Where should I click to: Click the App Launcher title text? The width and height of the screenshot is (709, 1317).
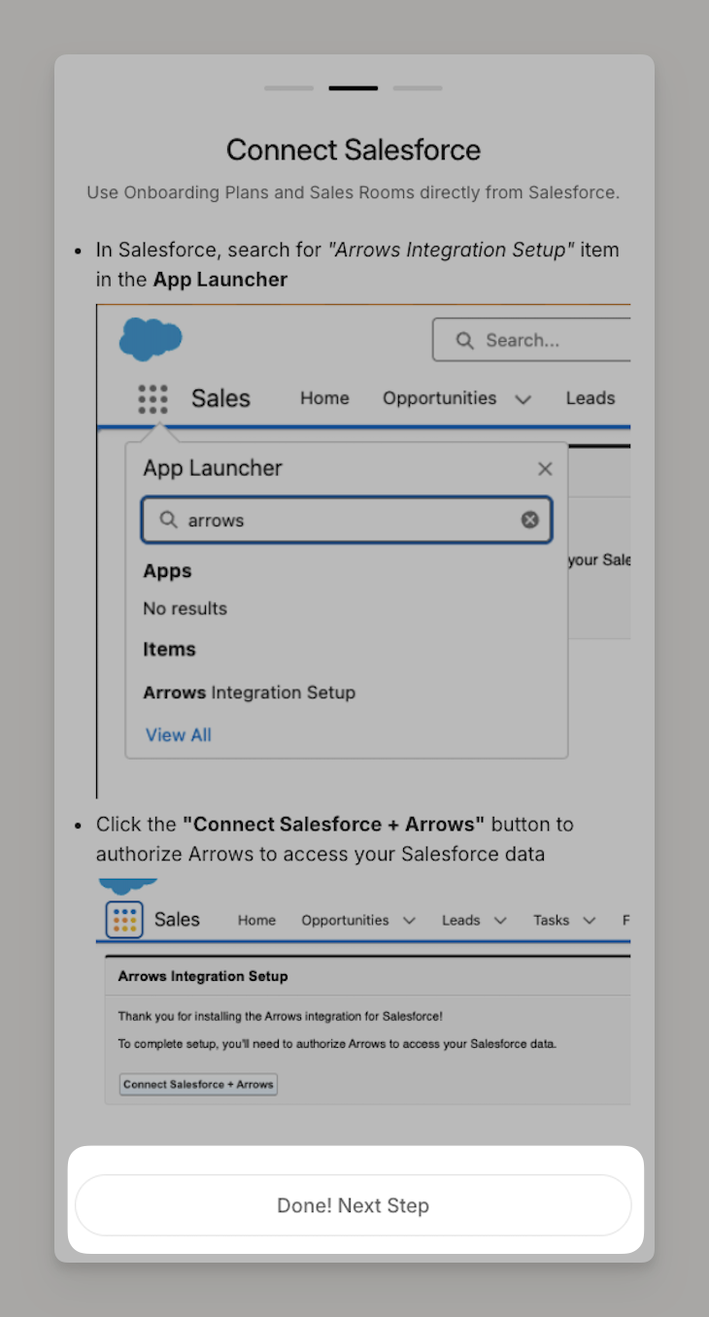[x=213, y=468]
